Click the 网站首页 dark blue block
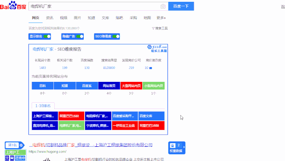Screen dimensions: 285x161 (x=109, y=86)
